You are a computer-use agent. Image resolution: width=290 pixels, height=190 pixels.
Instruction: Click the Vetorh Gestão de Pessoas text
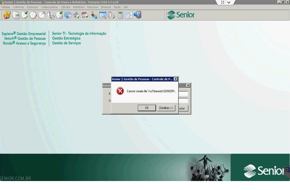(x=25, y=38)
